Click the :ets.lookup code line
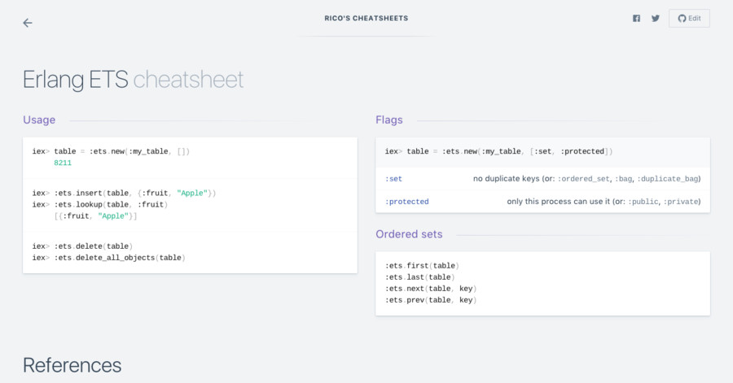 pos(112,204)
